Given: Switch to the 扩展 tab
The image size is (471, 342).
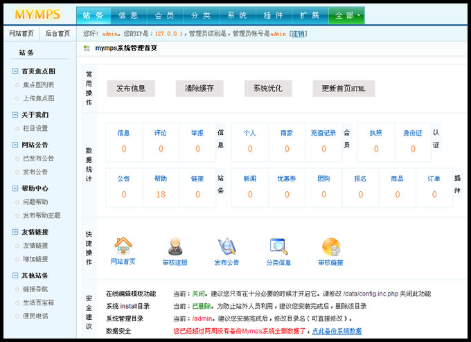Looking at the screenshot, I should [x=310, y=15].
